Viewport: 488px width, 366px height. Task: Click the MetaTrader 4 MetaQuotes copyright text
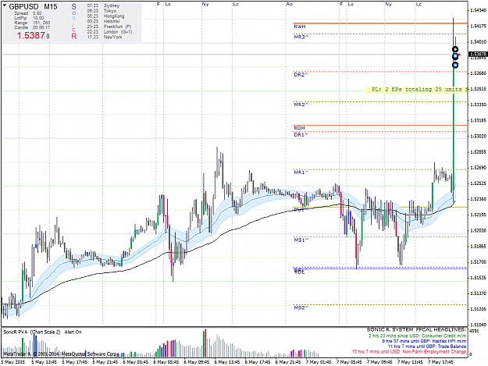tap(60, 354)
